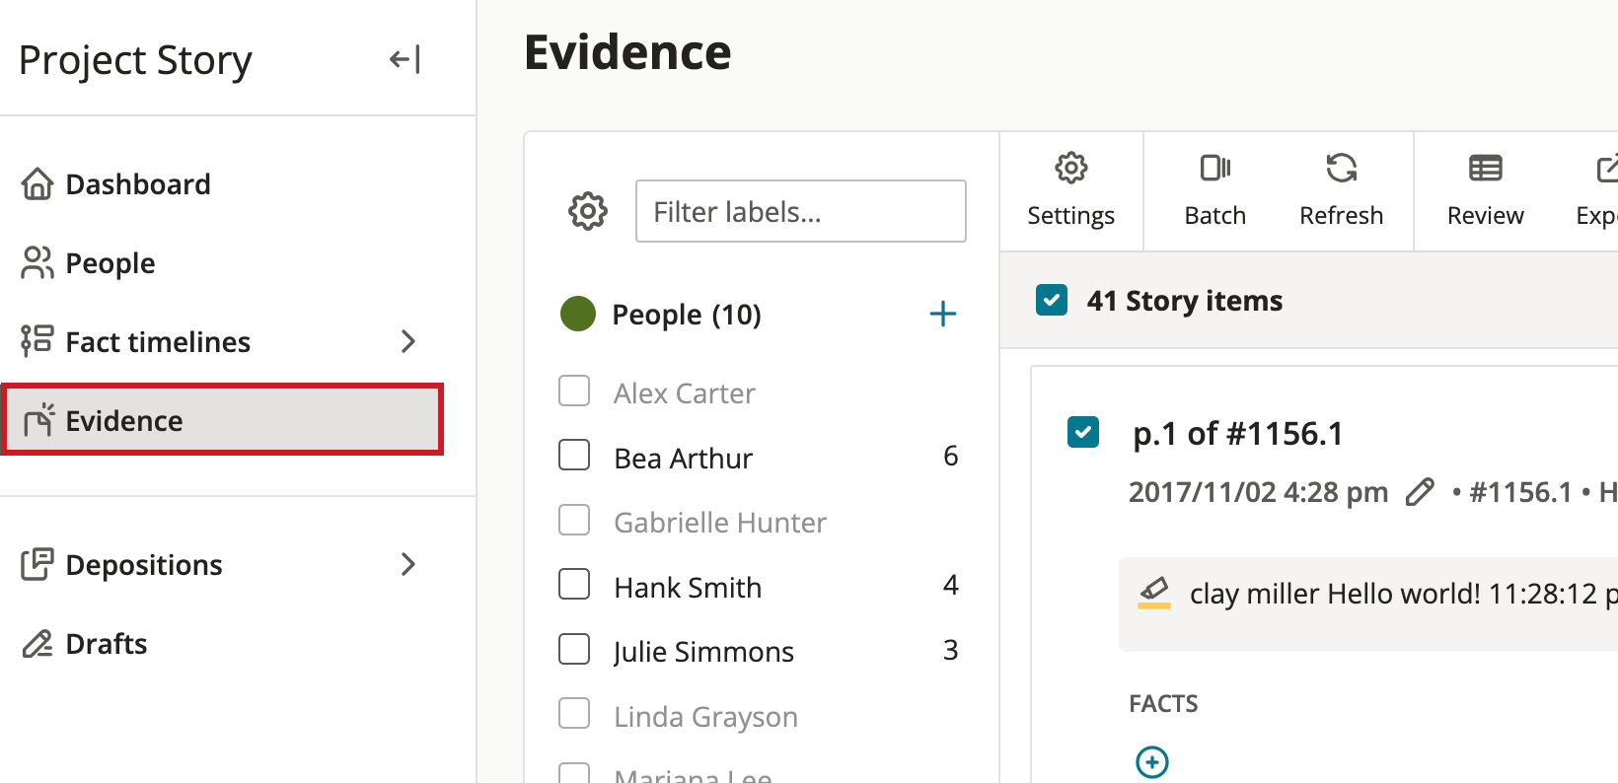Screen dimensions: 1618x783
Task: Add a new person with plus icon
Action: point(943,315)
